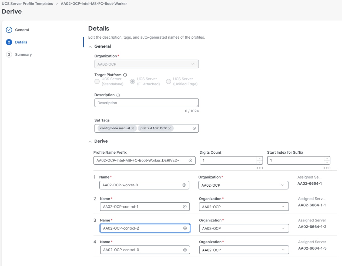This screenshot has height=266, width=342.
Task: Click the Details page heading
Action: click(99, 29)
